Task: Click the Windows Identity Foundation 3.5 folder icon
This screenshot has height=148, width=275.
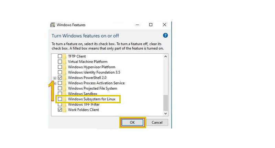Action: 64,72
